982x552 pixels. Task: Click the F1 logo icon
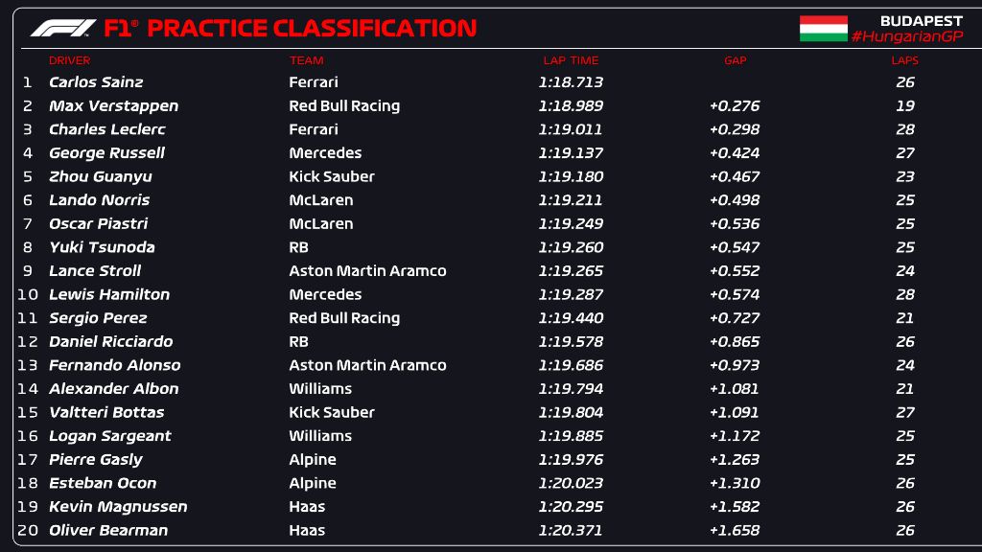[62, 29]
